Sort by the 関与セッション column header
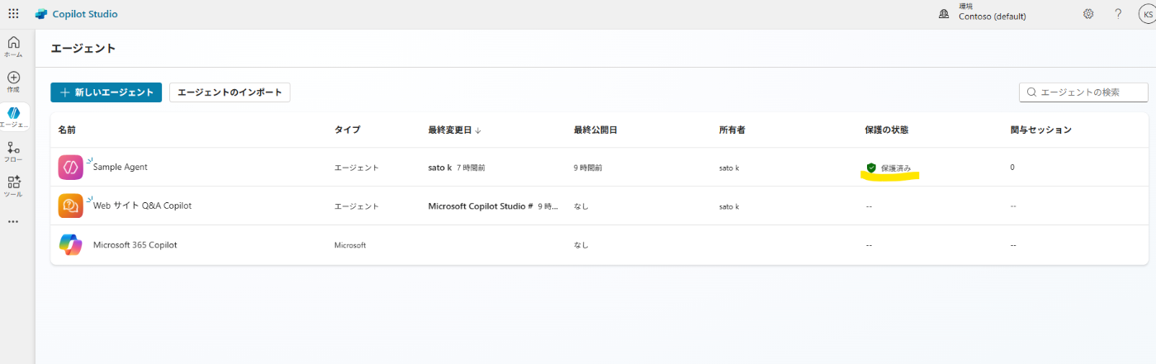 [x=1040, y=130]
